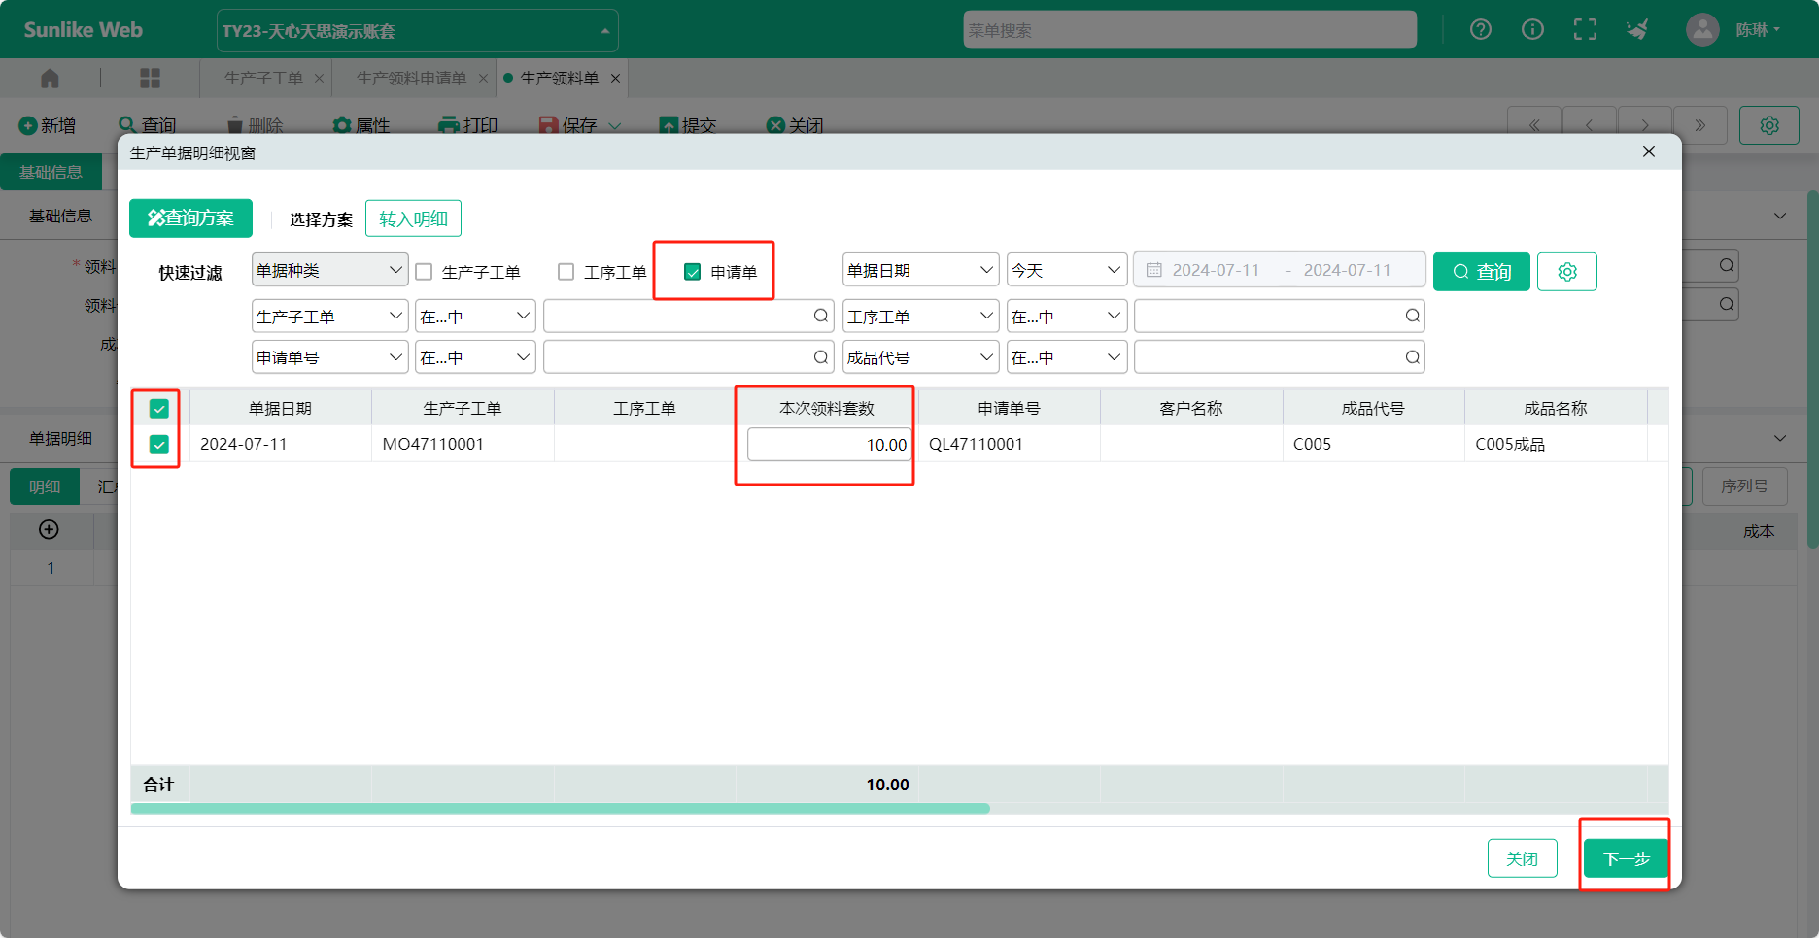Click the 序列号 button
The width and height of the screenshot is (1819, 938).
click(x=1744, y=486)
